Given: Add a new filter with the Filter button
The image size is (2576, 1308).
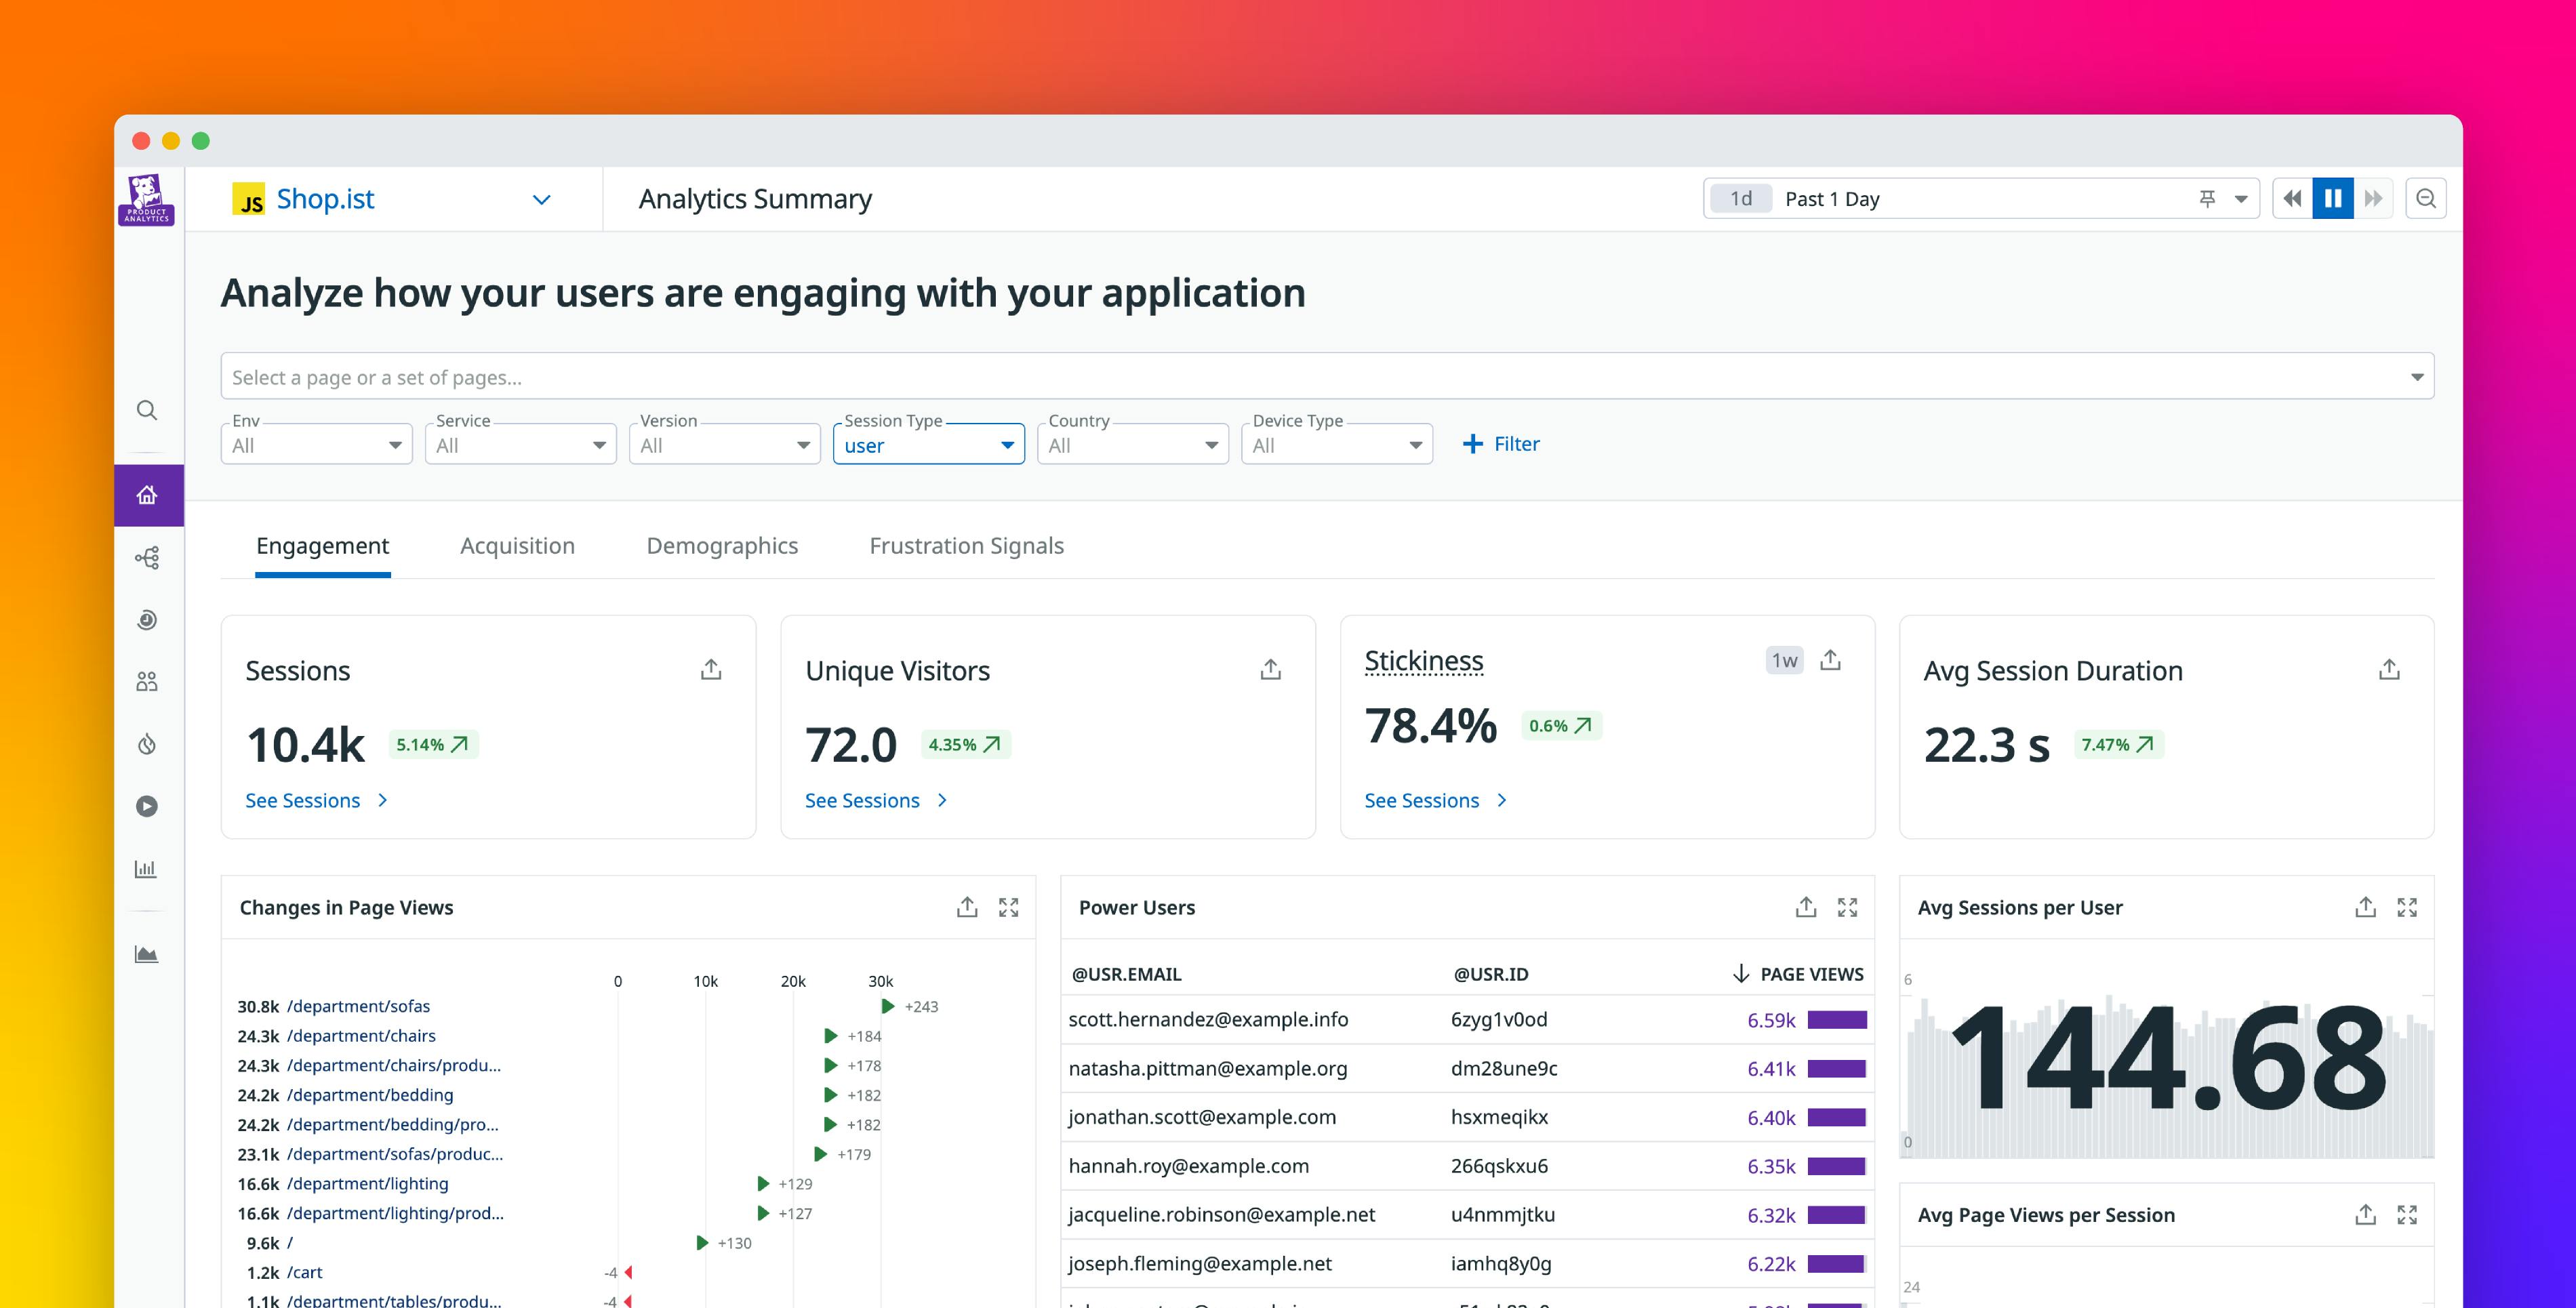Looking at the screenshot, I should click(x=1501, y=444).
